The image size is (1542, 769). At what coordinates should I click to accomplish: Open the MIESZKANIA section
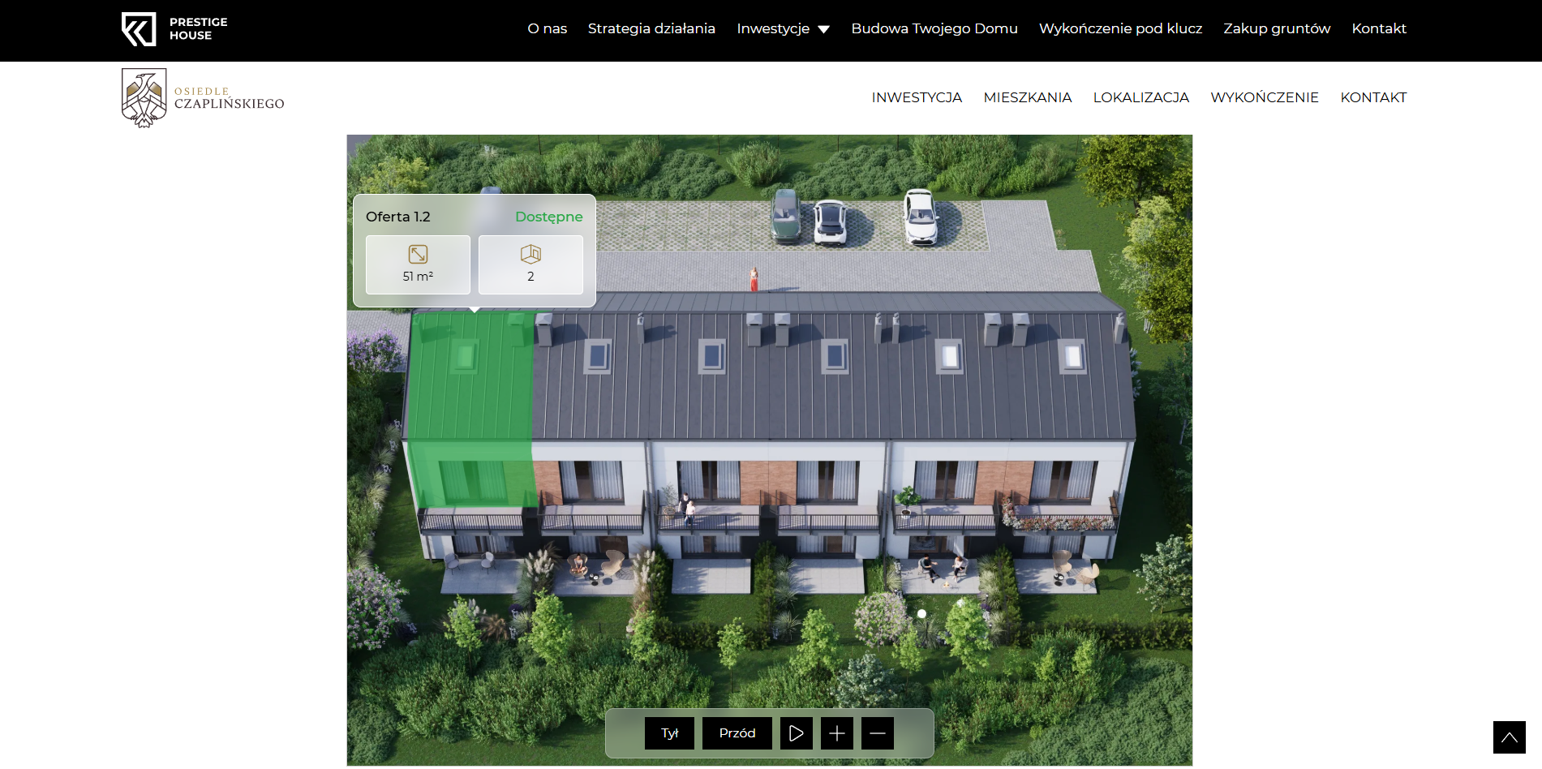coord(1028,97)
